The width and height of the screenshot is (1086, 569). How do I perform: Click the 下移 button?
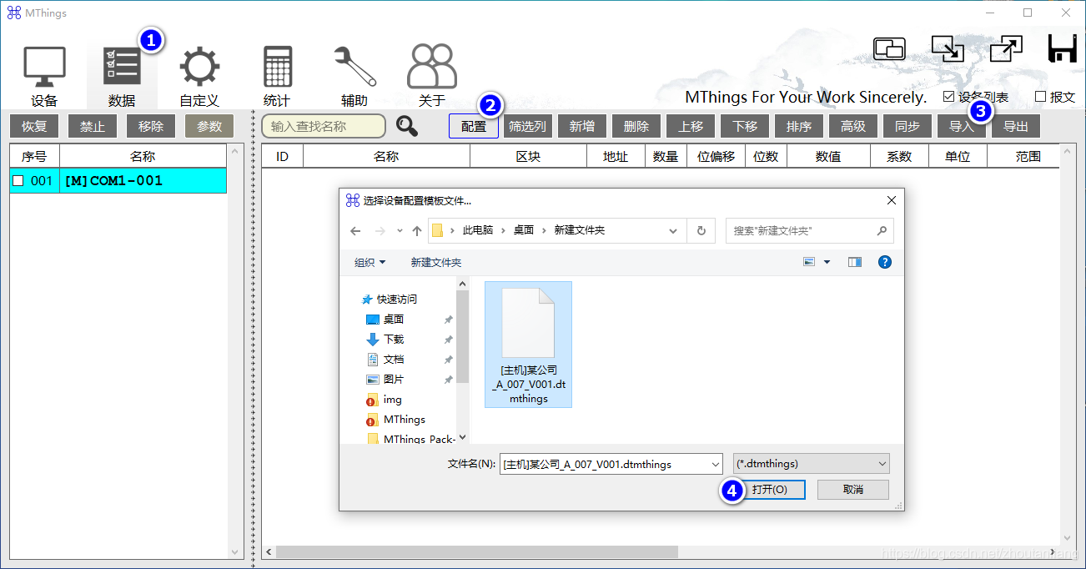(745, 126)
